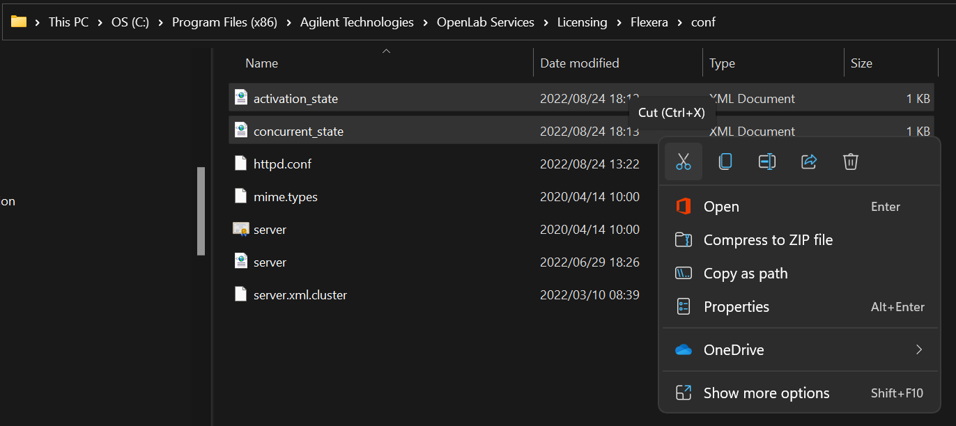Navigate to Licensing in breadcrumb path
Image resolution: width=956 pixels, height=426 pixels.
click(582, 22)
